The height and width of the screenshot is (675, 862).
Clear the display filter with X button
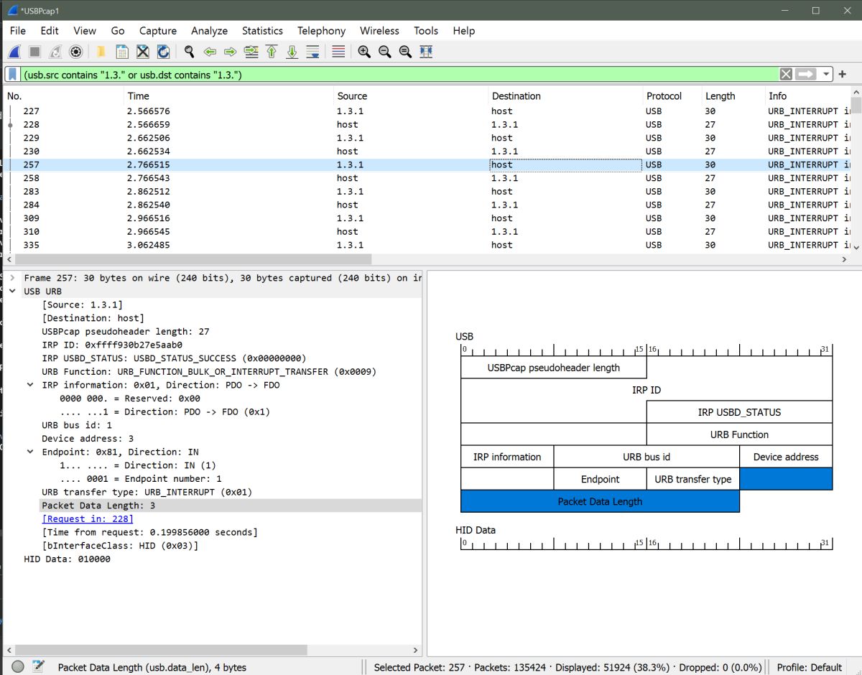tap(786, 75)
